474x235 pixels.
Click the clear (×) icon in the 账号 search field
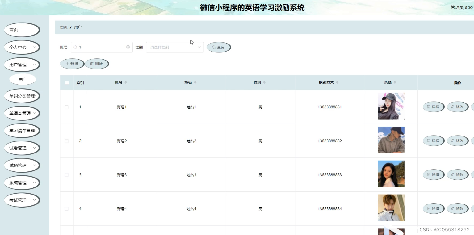coord(128,47)
